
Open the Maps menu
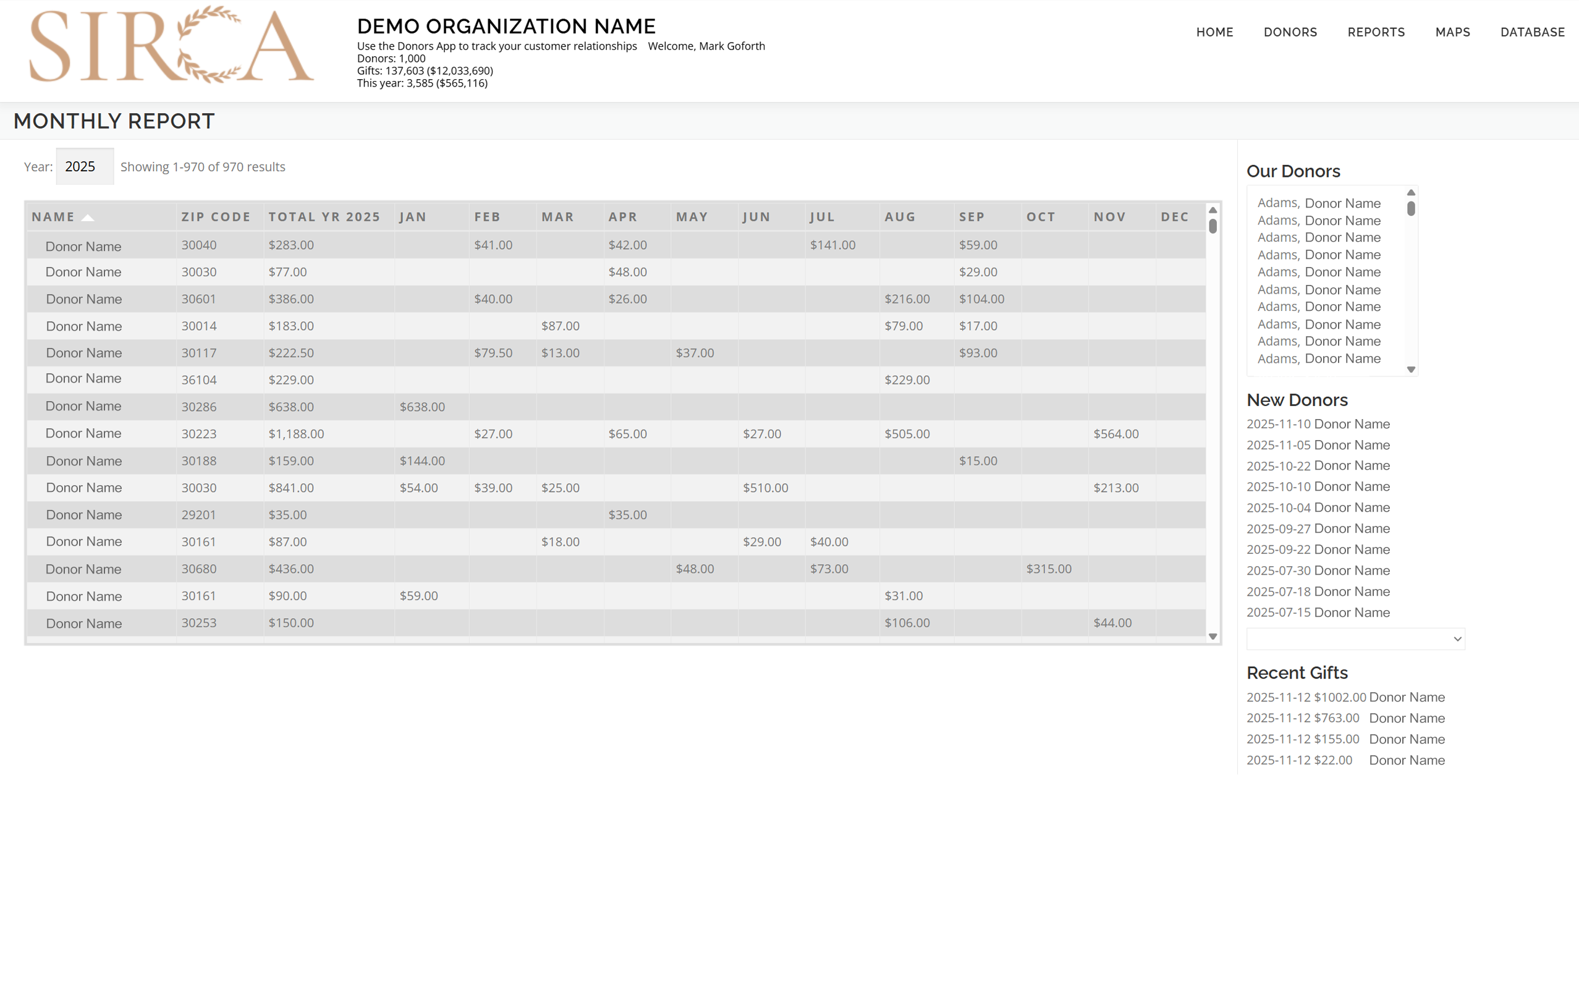(1452, 32)
